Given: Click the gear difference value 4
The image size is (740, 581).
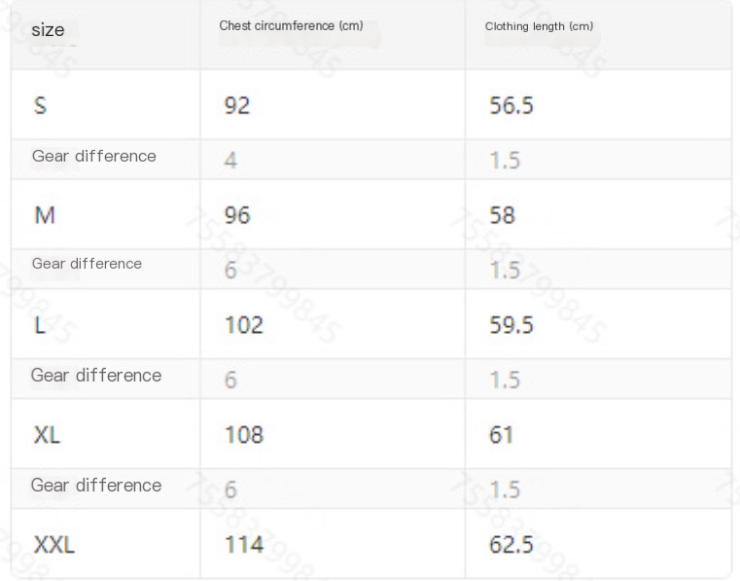Looking at the screenshot, I should [230, 161].
